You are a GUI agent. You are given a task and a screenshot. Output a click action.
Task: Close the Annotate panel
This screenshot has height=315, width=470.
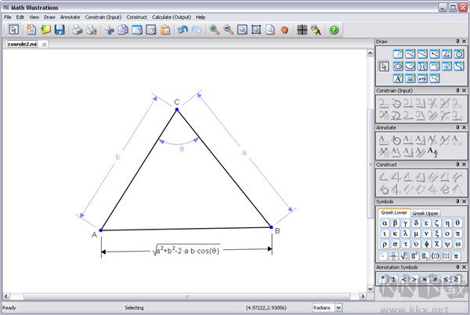coord(465,127)
